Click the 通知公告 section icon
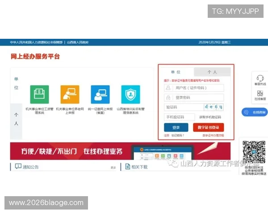The width and height of the screenshot is (268, 214). coord(18,166)
